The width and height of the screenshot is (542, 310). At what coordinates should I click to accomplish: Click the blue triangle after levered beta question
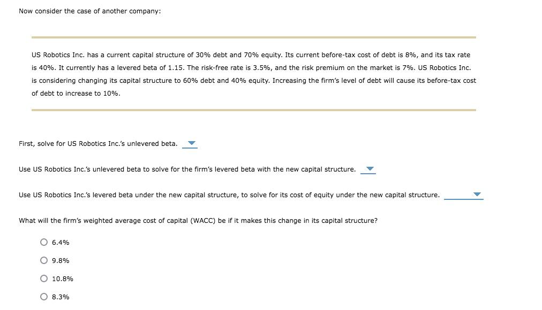(x=369, y=169)
